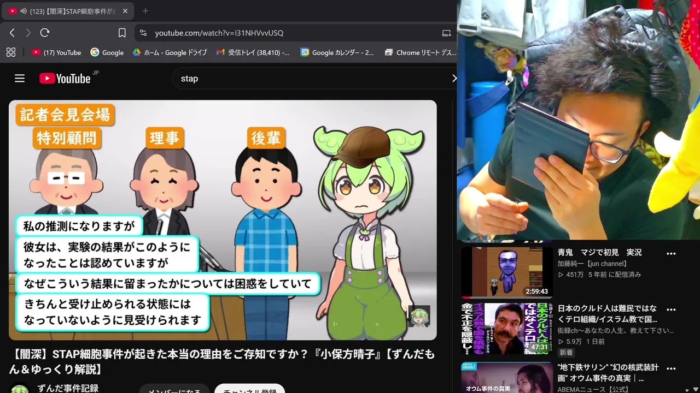Image resolution: width=700 pixels, height=393 pixels.
Task: Open more options for 日本のクルド人 video
Action: [671, 309]
